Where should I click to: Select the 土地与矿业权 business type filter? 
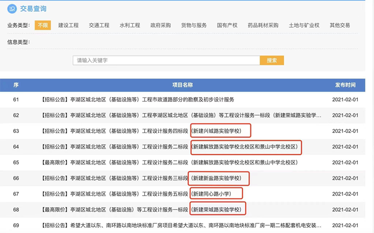click(x=304, y=25)
